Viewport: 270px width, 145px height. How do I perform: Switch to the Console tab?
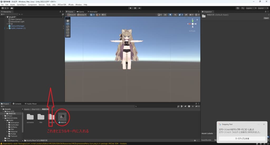(17, 104)
